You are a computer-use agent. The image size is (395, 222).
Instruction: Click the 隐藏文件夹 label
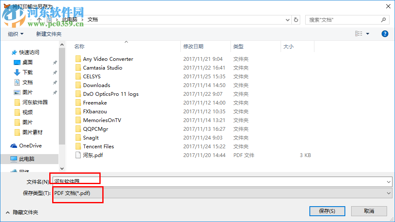[25, 212]
